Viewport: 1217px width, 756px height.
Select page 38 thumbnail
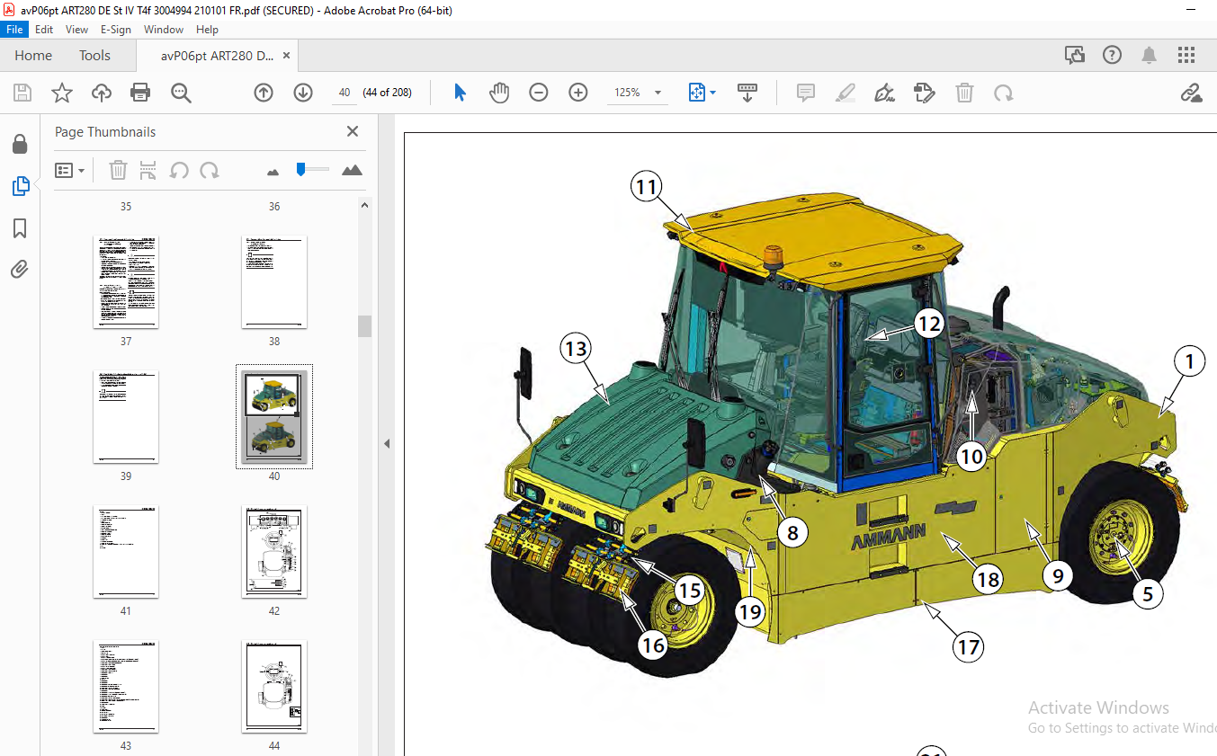click(274, 282)
